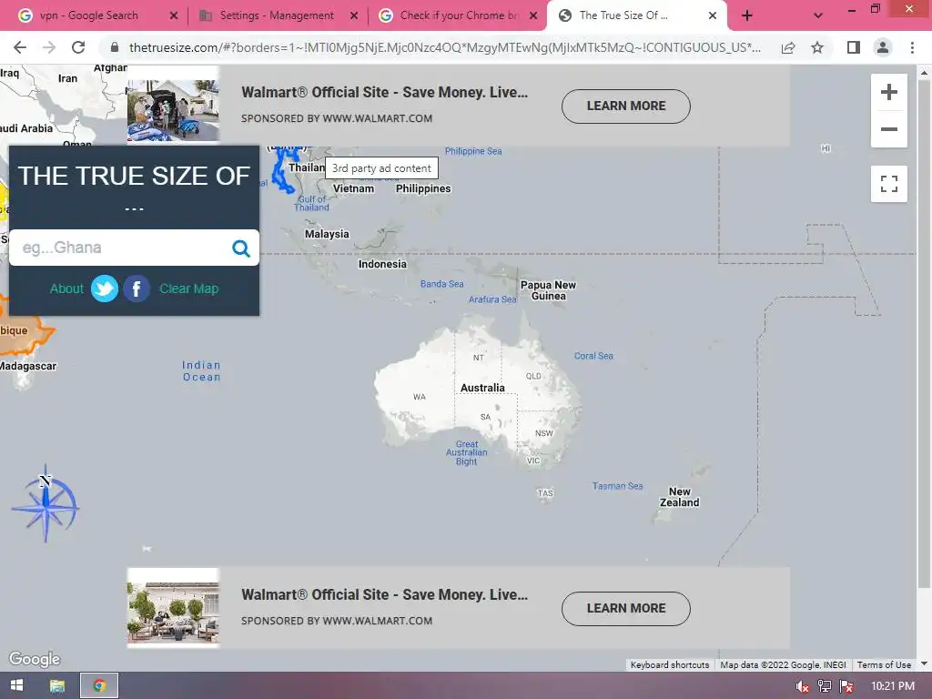
Task: Click the map zoom in plus button
Action: [x=888, y=92]
